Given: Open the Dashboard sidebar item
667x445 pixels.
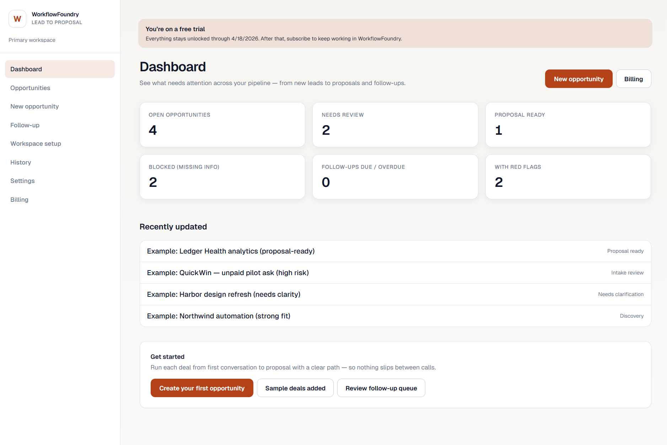Looking at the screenshot, I should point(26,69).
